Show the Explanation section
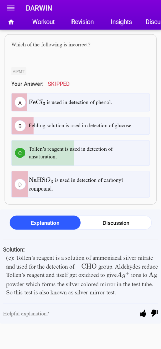 (x=45, y=223)
